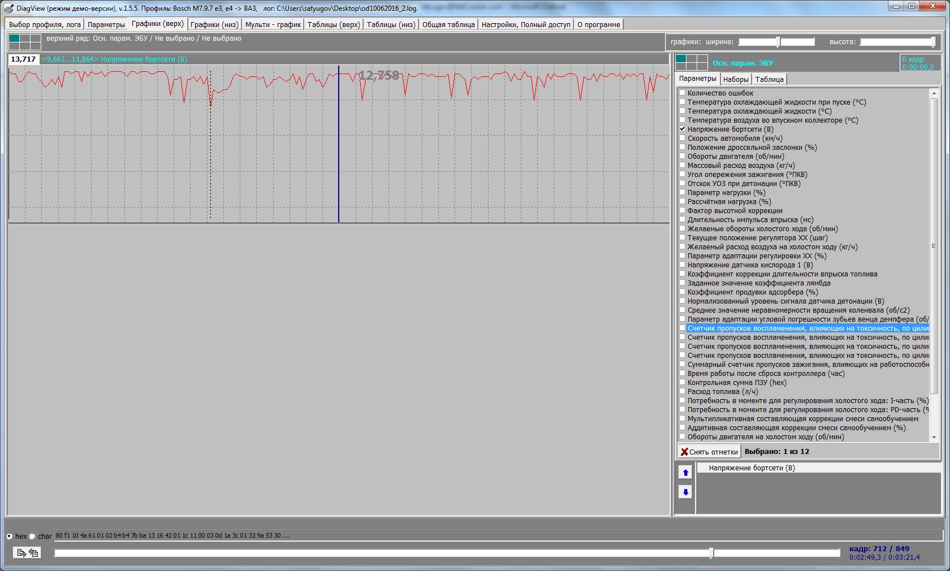Click Время работы после сброса контроллера row
This screenshot has width=950, height=571.
click(766, 373)
